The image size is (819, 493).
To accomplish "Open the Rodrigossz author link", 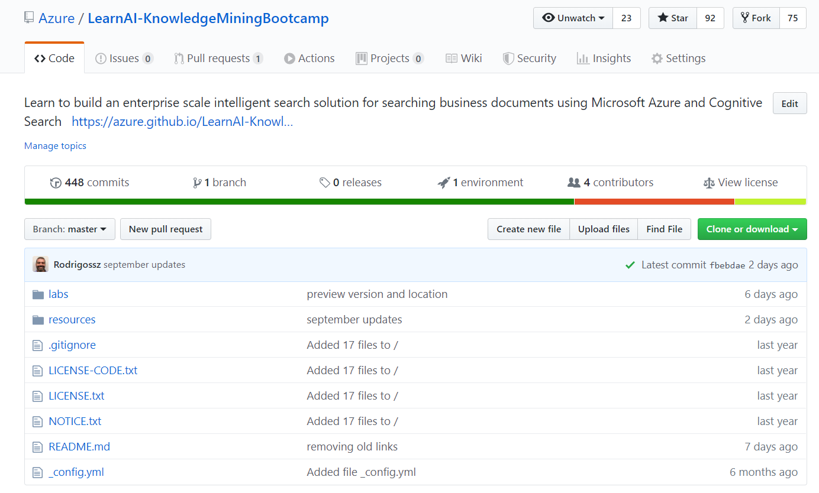I will click(x=78, y=265).
